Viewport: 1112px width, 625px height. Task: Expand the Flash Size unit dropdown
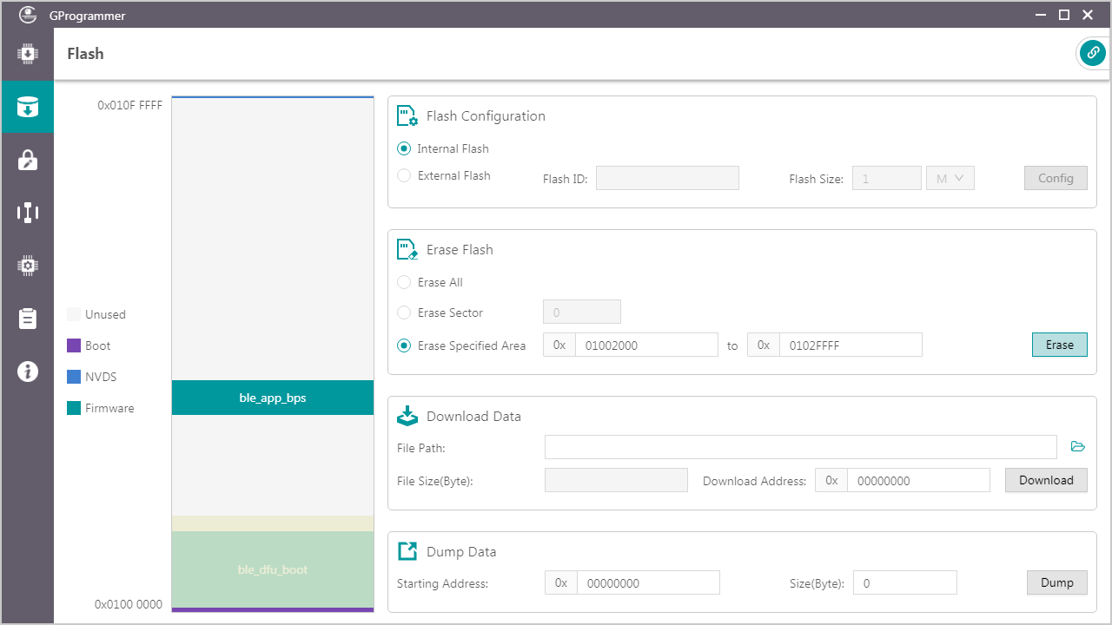tap(950, 178)
